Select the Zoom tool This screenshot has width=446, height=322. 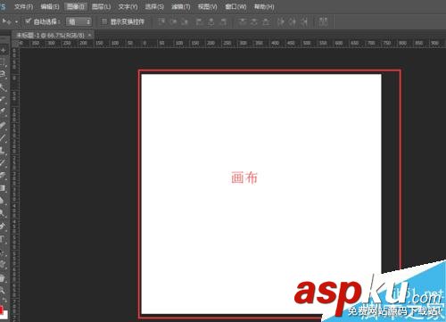3,290
